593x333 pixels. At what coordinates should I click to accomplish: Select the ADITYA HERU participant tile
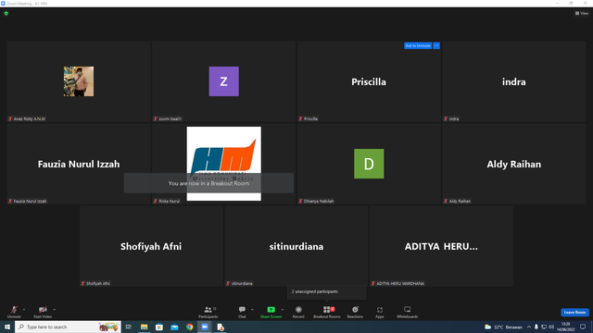441,246
